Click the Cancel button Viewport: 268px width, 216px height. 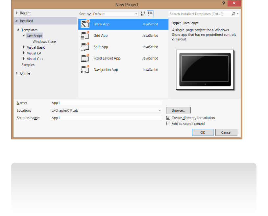226,132
